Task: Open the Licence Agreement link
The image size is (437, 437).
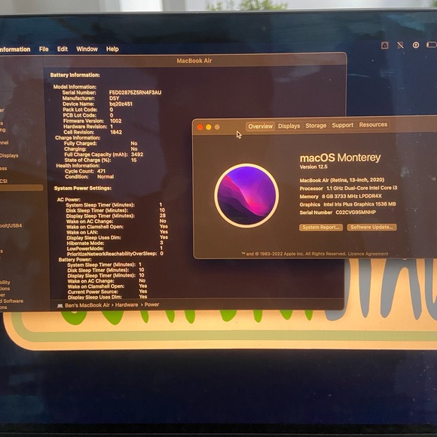Action: [x=368, y=254]
